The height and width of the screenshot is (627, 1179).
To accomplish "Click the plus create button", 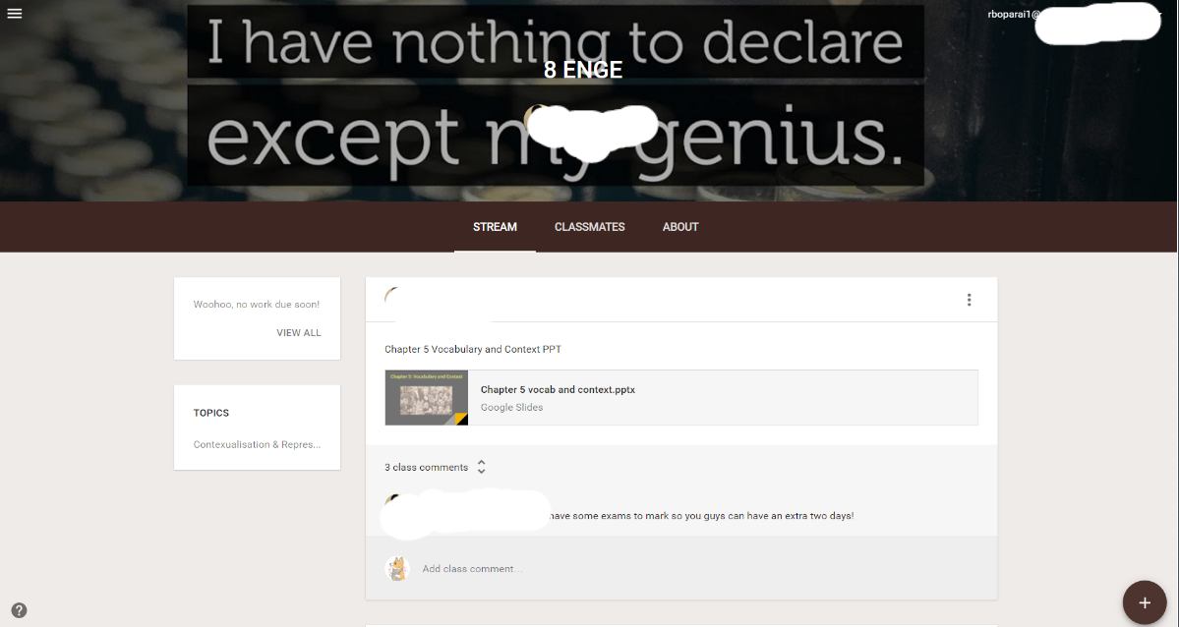I will [1145, 602].
